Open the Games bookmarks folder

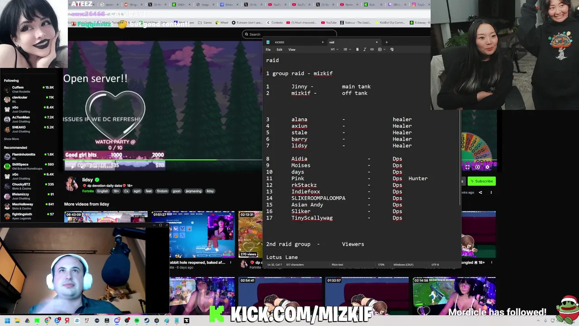coord(205,23)
